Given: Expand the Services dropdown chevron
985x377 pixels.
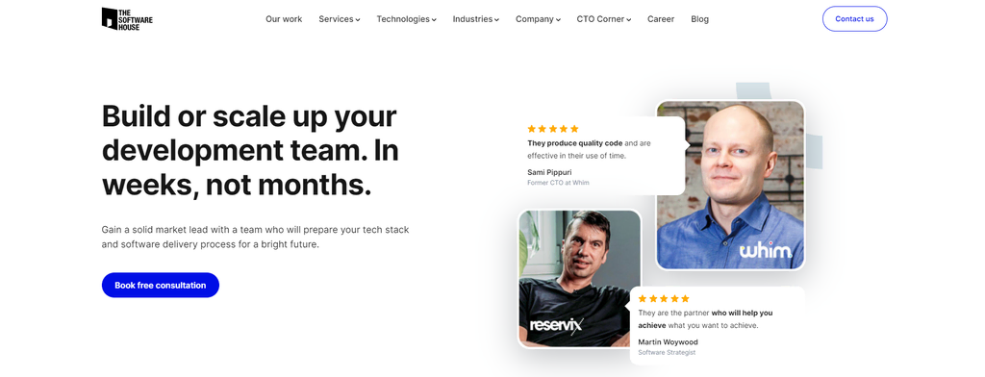Looking at the screenshot, I should [x=358, y=19].
